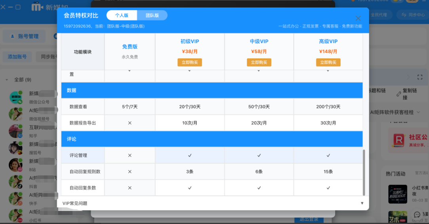
Task: Click the 10次/月 cell
Action: coord(190,123)
